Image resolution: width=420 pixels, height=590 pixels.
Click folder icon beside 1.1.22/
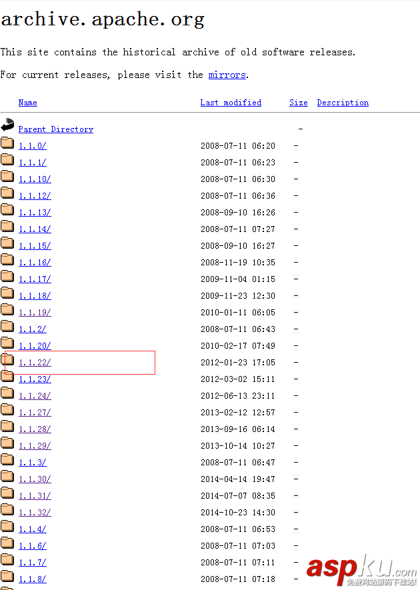pyautogui.click(x=7, y=360)
